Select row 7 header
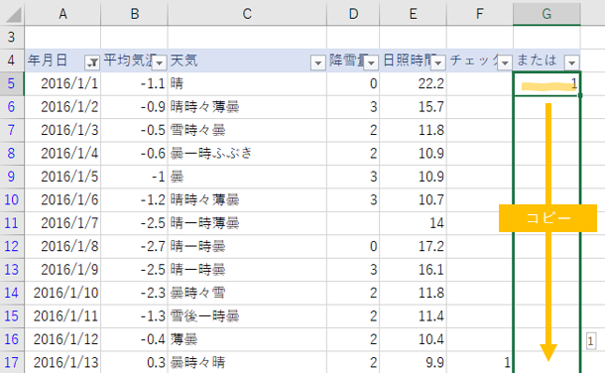The image size is (605, 373). [x=12, y=130]
